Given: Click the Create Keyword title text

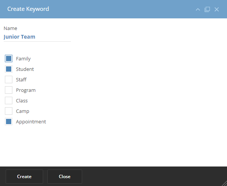Looking at the screenshot, I should pyautogui.click(x=28, y=9).
